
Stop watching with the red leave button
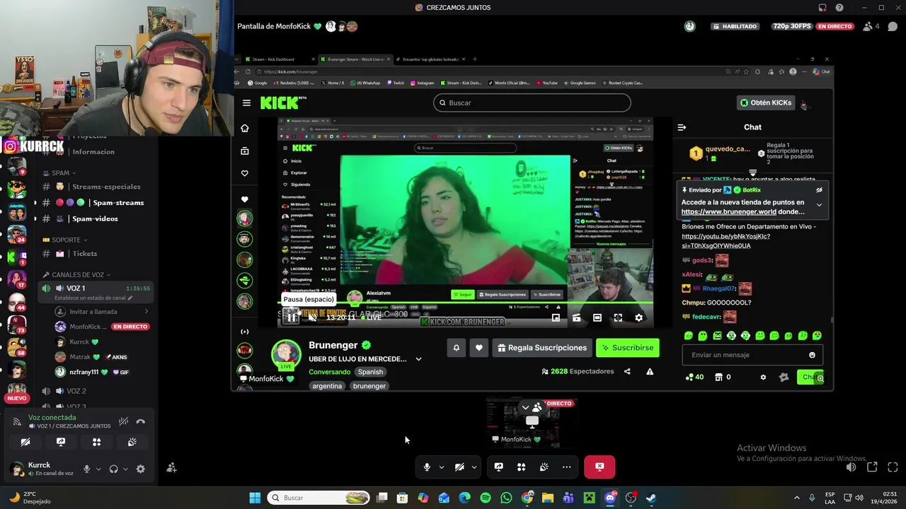click(600, 467)
